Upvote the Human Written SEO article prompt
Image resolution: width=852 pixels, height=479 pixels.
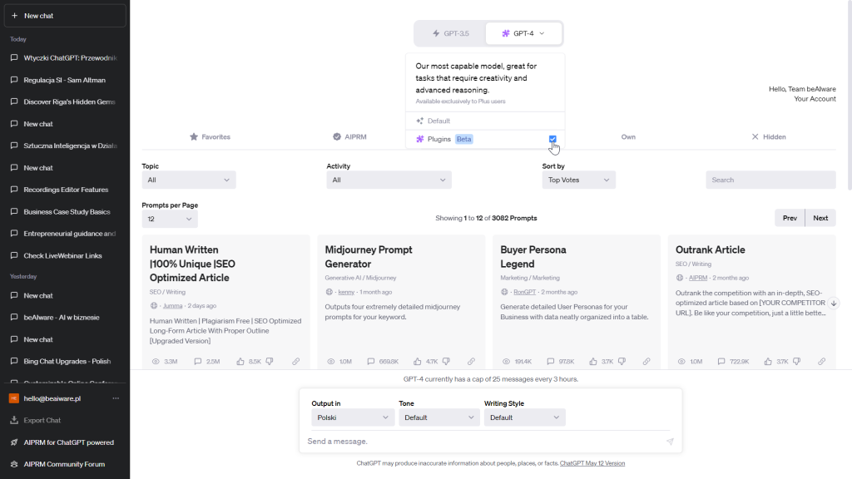pyautogui.click(x=240, y=362)
